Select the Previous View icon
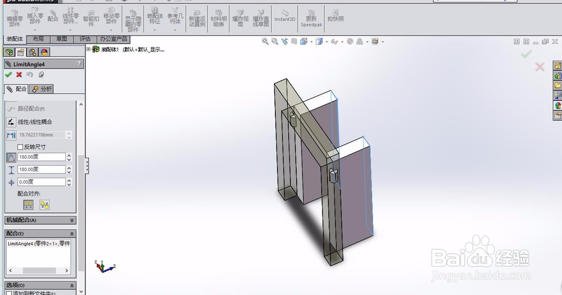The width and height of the screenshot is (562, 295). [x=284, y=42]
